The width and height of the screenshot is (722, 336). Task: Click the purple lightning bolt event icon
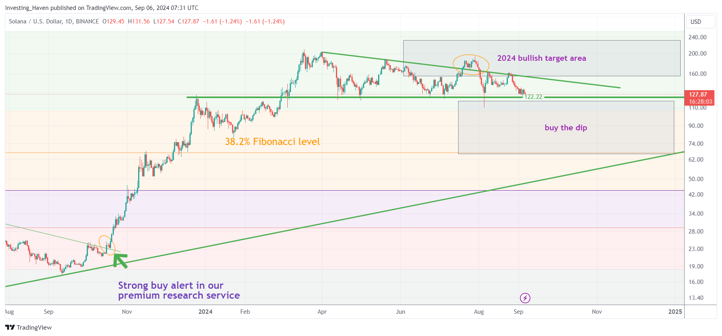coord(525,298)
